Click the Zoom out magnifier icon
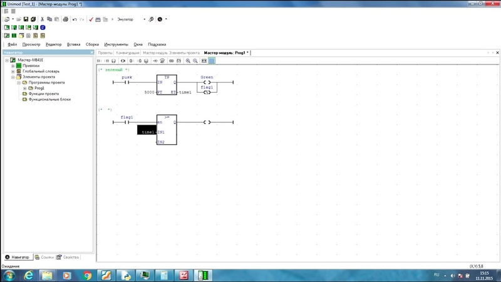 (x=195, y=61)
